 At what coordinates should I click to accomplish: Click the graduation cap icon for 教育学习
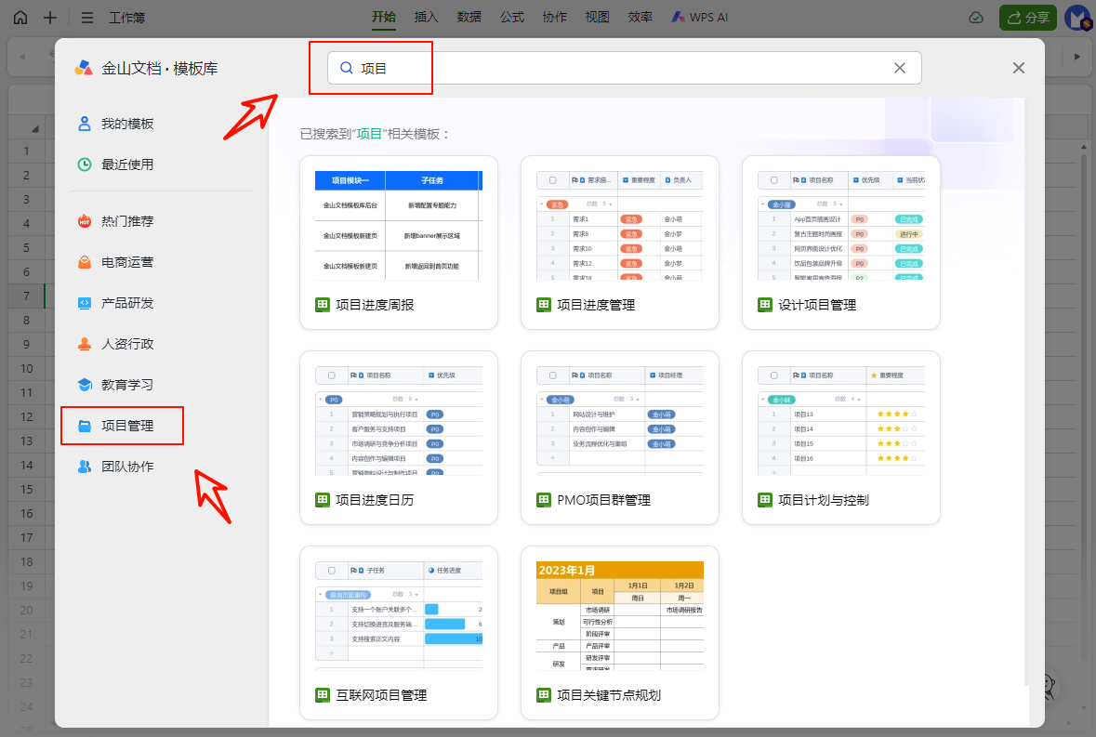85,385
